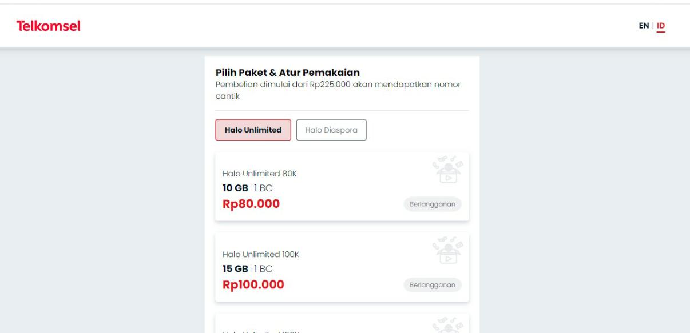Screen dimensions: 690x333
Task: Click the Telkomsel logo
Action: click(49, 26)
